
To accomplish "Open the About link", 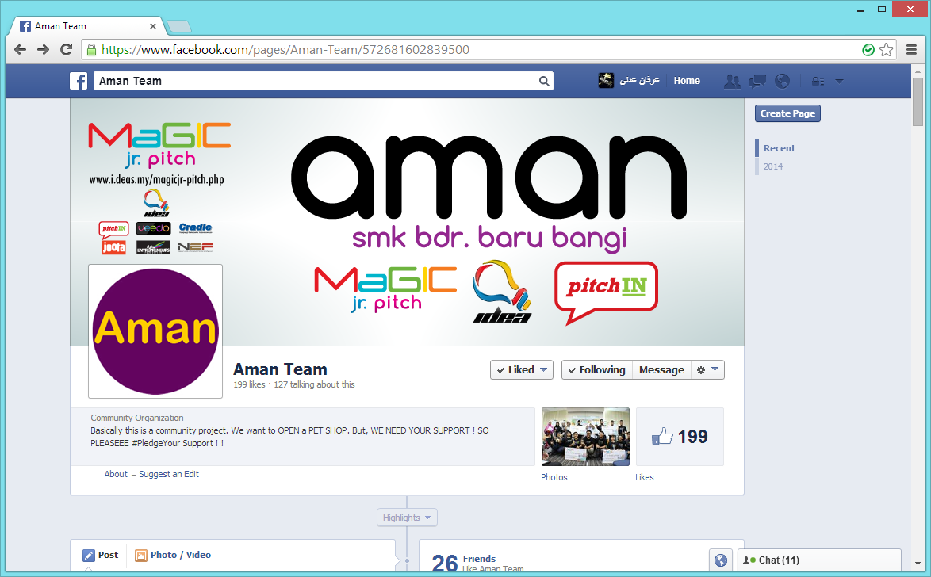I will pos(116,474).
